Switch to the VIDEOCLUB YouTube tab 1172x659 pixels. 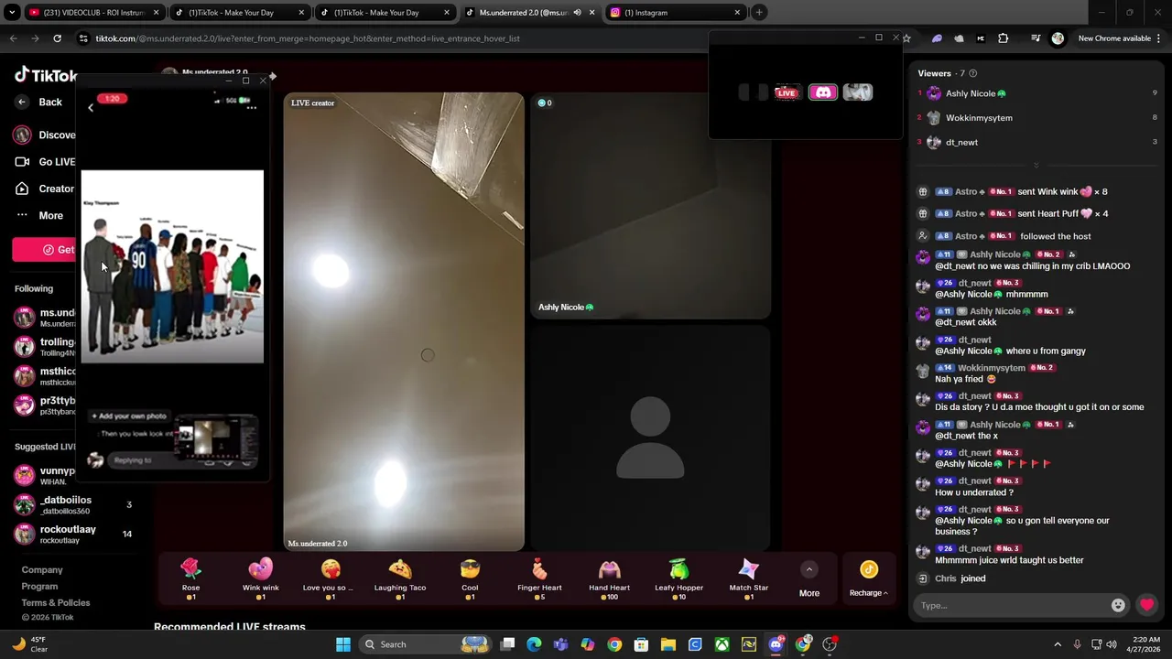93,13
